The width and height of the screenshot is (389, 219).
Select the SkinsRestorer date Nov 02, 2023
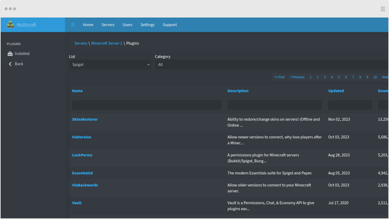pyautogui.click(x=339, y=119)
